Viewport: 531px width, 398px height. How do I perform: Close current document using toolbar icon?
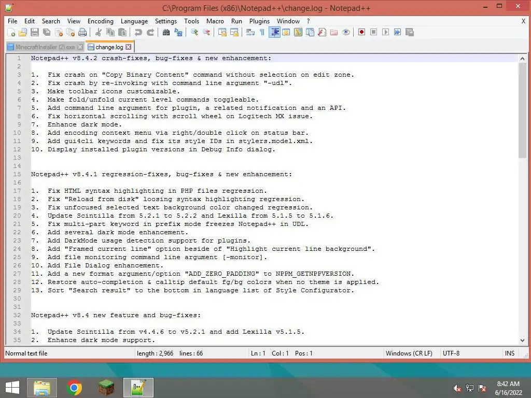pyautogui.click(x=59, y=32)
